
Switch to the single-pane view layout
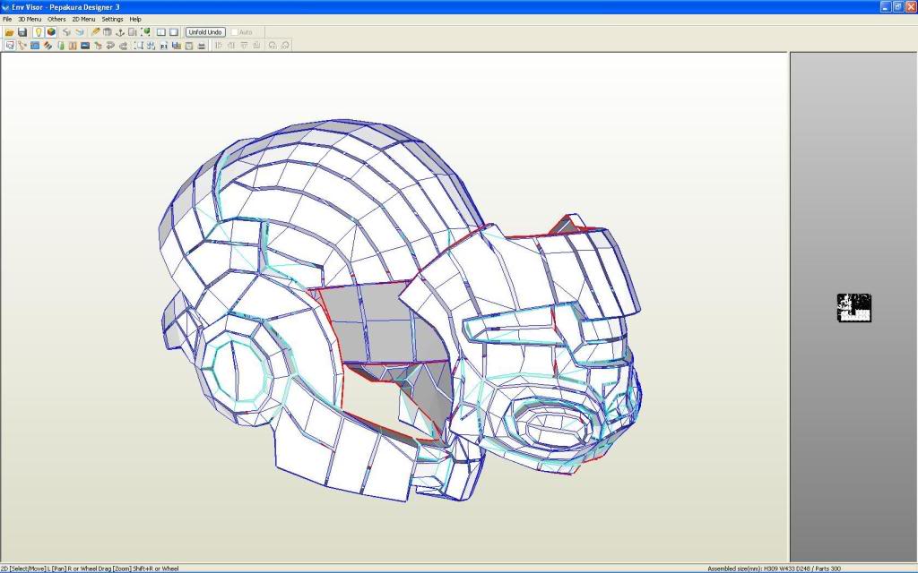pyautogui.click(x=174, y=32)
